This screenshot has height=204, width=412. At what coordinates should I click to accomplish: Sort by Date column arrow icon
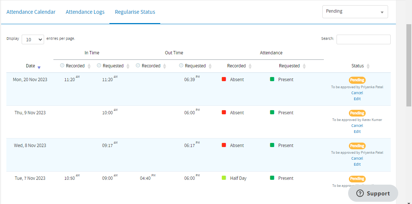pos(39,67)
